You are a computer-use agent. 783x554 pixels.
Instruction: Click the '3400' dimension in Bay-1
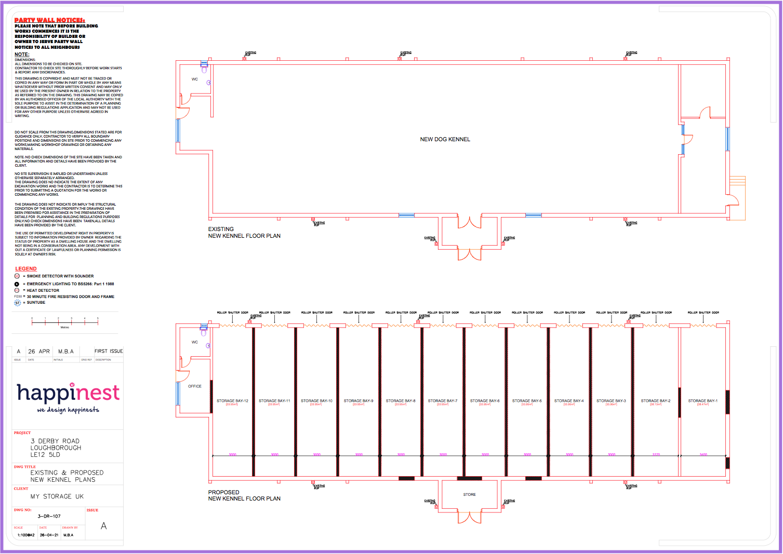(704, 454)
